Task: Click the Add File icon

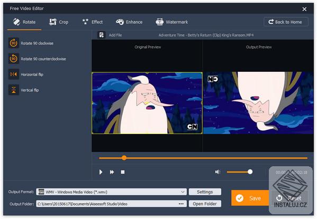Action: pyautogui.click(x=102, y=35)
